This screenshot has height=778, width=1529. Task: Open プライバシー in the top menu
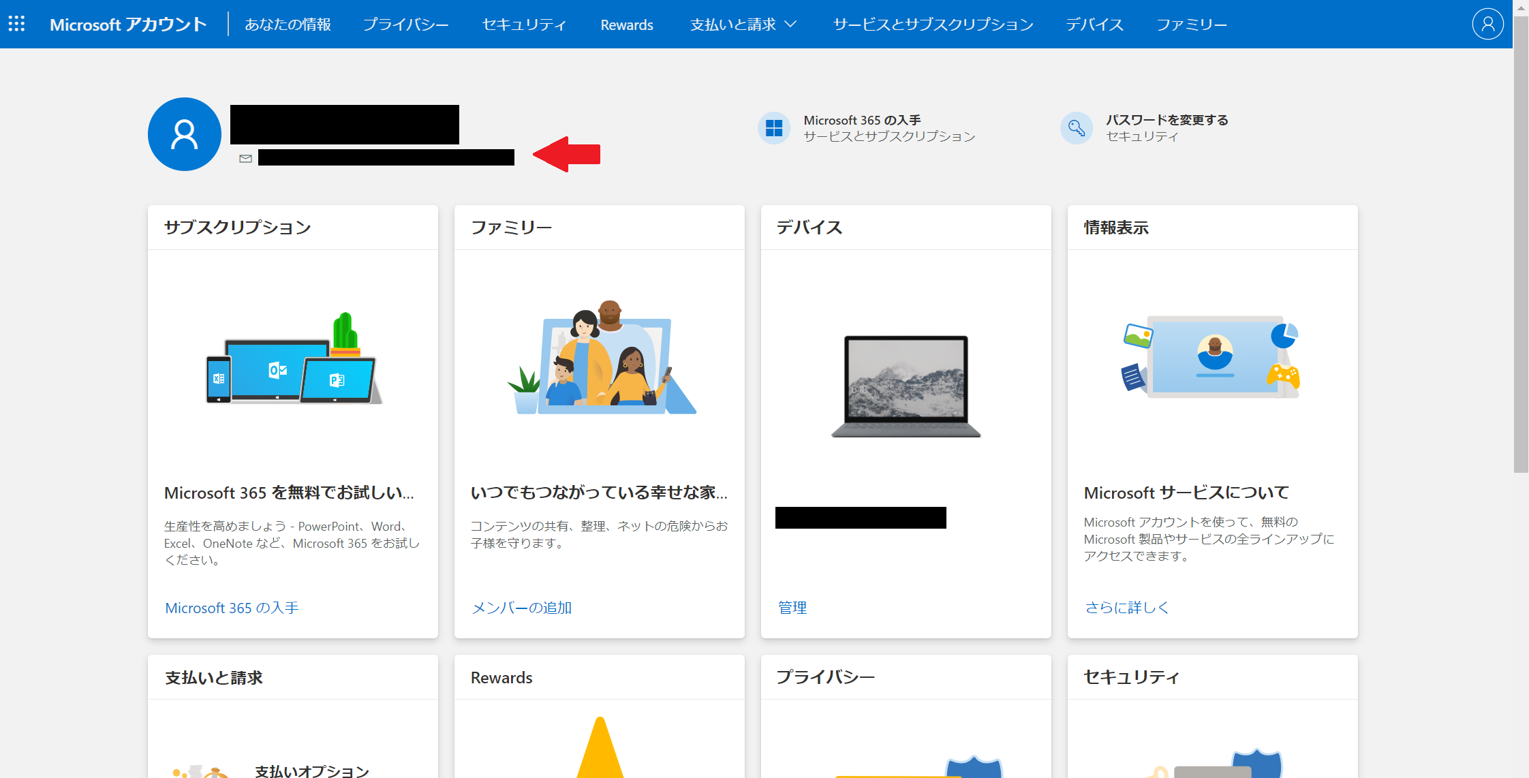[406, 25]
